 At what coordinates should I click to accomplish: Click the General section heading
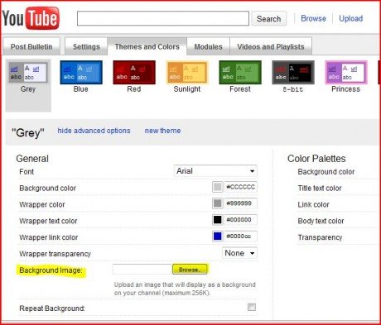click(32, 159)
